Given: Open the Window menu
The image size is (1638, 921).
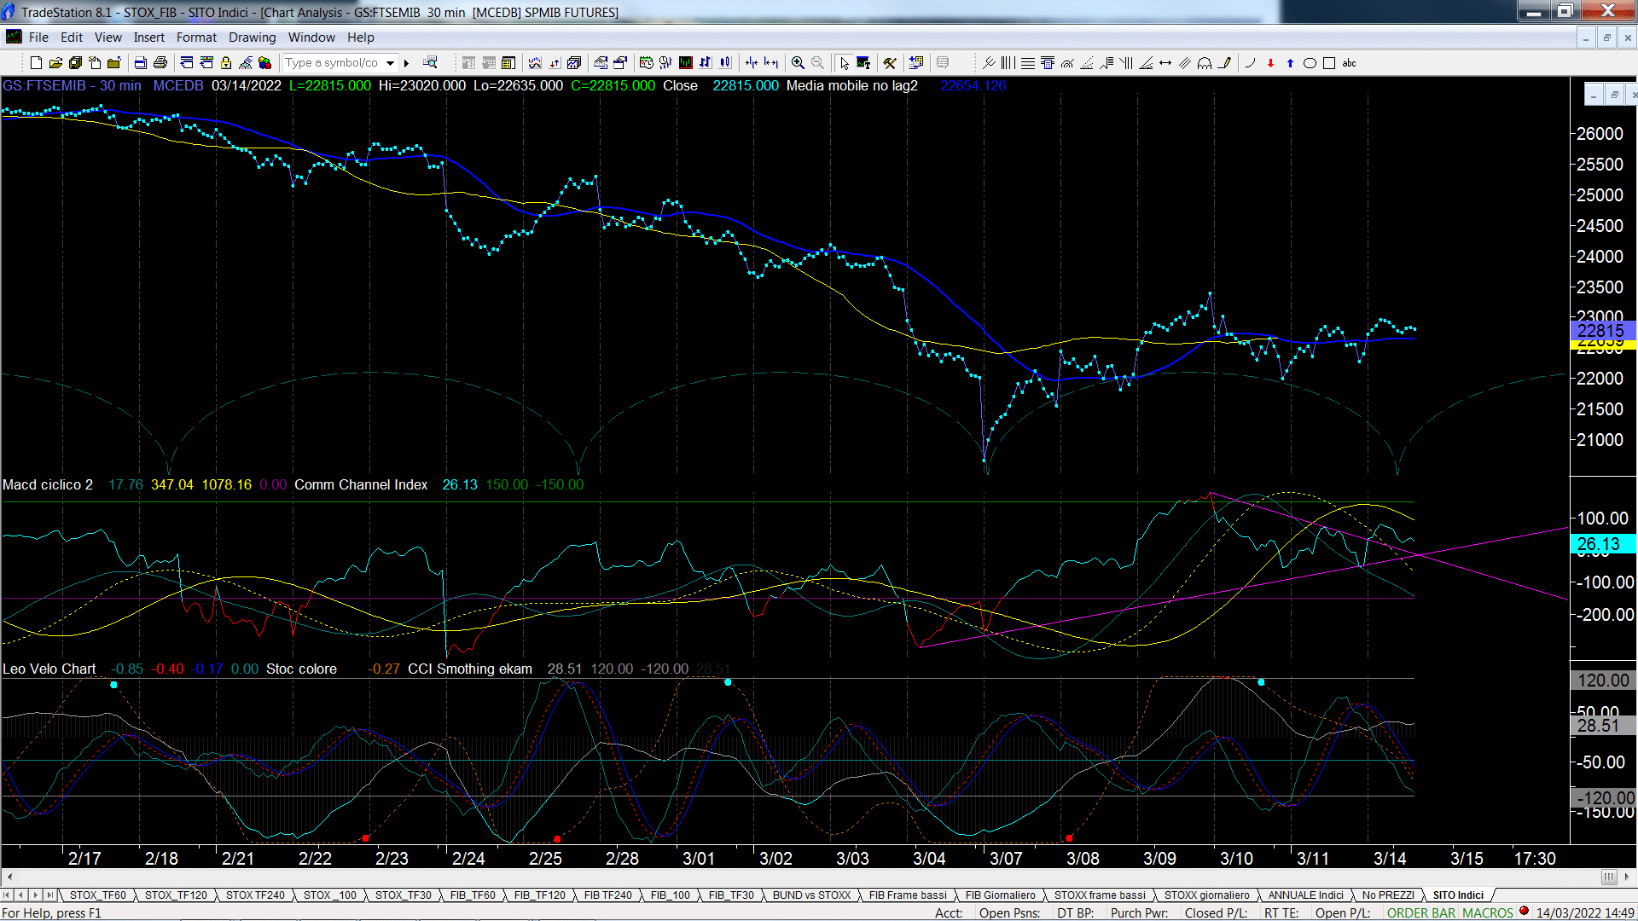Looking at the screenshot, I should coord(311,38).
